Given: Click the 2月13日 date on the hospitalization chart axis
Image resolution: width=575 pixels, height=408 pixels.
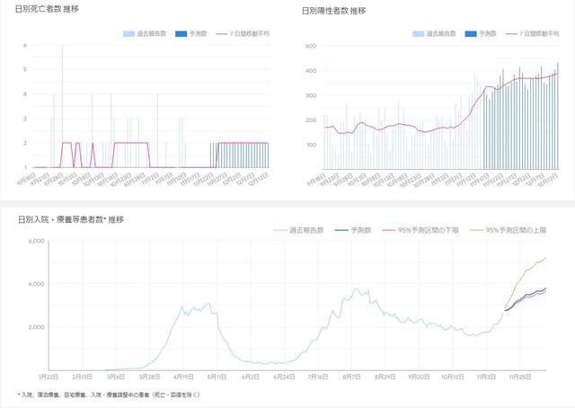Looking at the screenshot, I should click(x=82, y=377).
